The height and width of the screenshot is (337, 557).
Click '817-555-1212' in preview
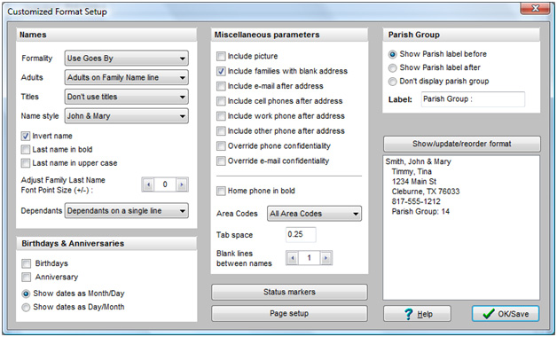click(416, 201)
